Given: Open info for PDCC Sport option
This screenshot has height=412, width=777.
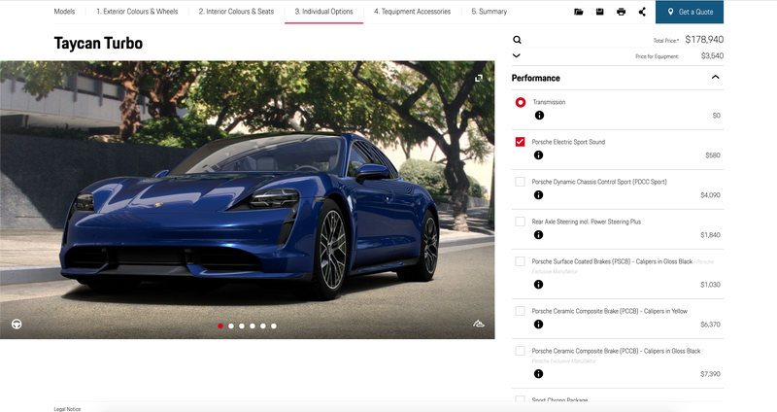Looking at the screenshot, I should (539, 195).
